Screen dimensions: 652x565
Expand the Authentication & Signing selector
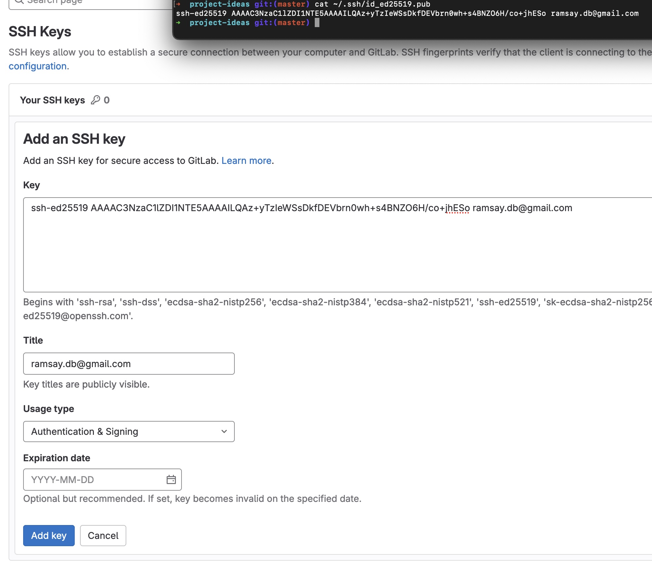(129, 432)
